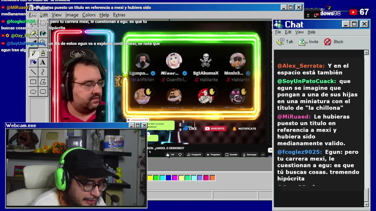Click the Preguntar ask button
This screenshot has width=376, height=211.
pos(213,155)
